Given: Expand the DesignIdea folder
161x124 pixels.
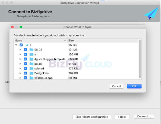Looking at the screenshot, I should click(20, 73).
